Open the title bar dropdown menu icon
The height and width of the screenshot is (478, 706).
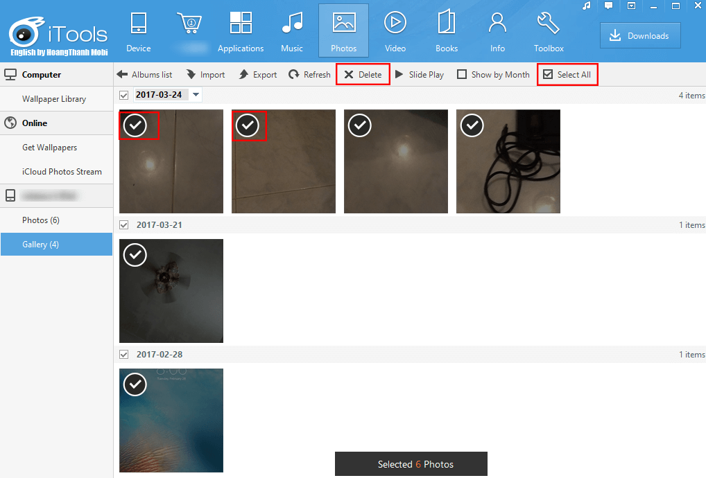[631, 6]
